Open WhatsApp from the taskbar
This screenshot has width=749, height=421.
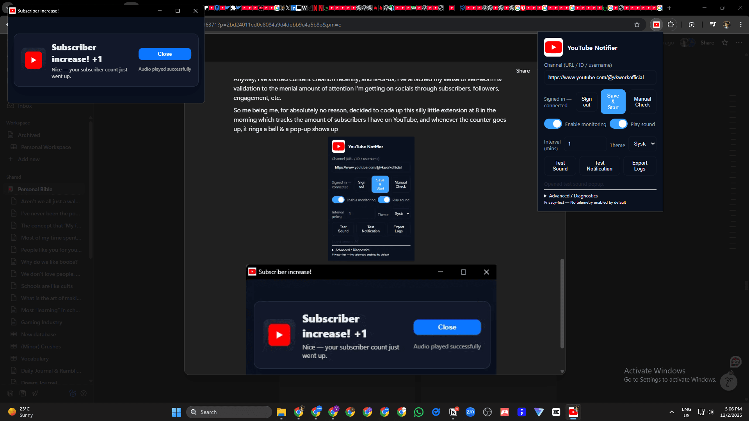(x=419, y=412)
